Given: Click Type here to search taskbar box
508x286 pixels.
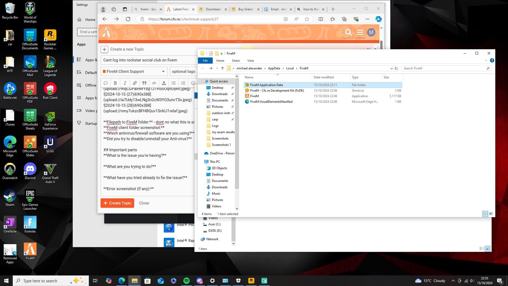Looking at the screenshot, I should pyautogui.click(x=51, y=281).
